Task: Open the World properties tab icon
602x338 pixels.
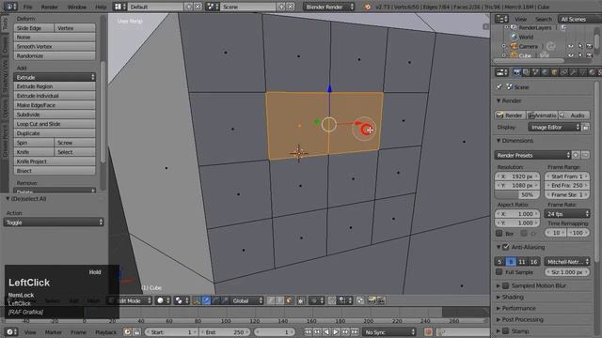Action: coord(545,72)
